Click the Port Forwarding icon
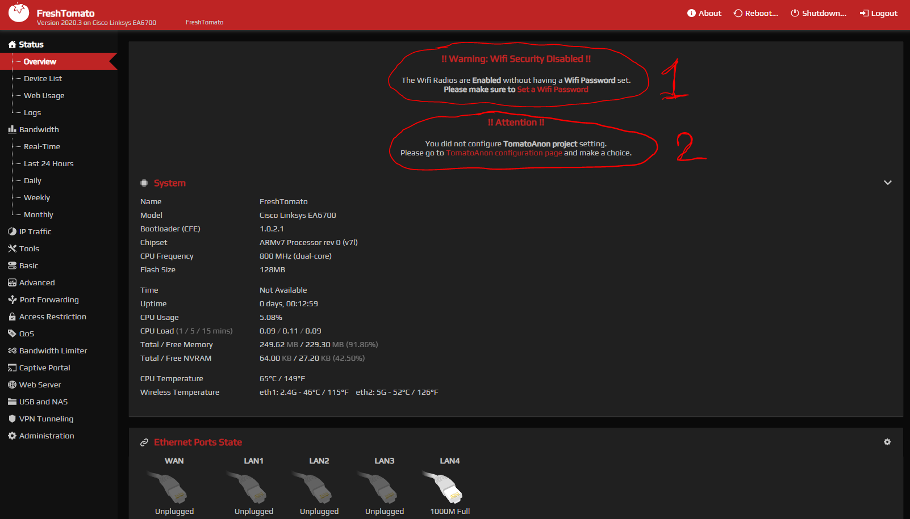This screenshot has height=519, width=910. [x=12, y=299]
